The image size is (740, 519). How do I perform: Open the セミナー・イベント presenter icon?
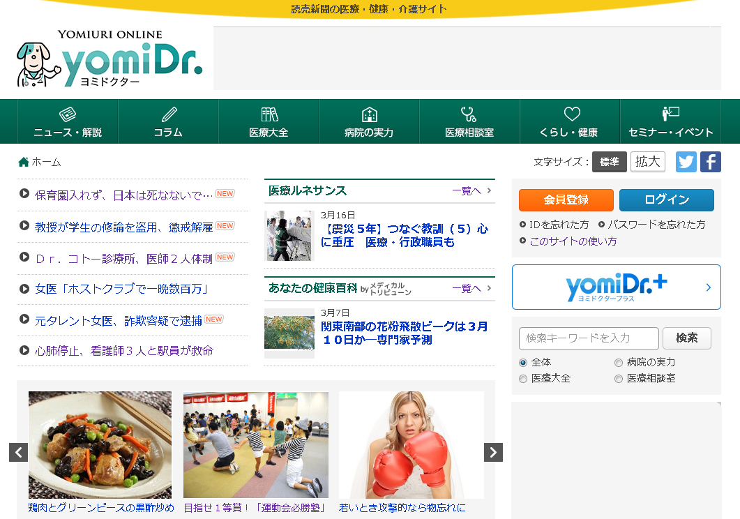pos(670,114)
